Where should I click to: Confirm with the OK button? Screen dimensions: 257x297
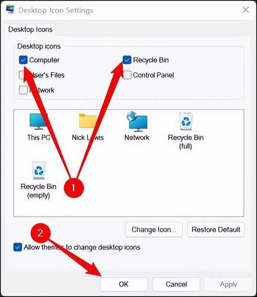point(124,284)
